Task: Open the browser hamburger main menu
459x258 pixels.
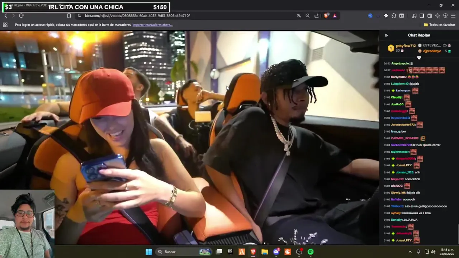Action: [453, 16]
